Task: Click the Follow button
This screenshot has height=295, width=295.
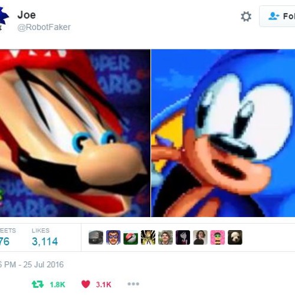Action: [x=277, y=17]
